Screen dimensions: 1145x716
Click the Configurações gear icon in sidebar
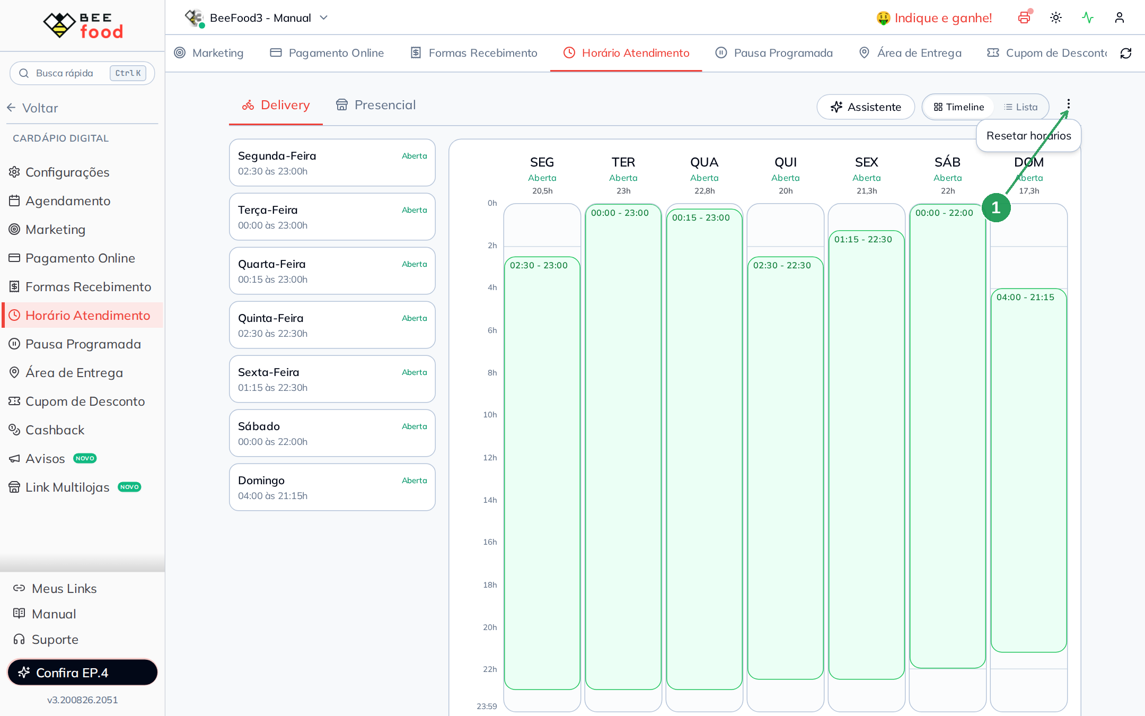[14, 172]
